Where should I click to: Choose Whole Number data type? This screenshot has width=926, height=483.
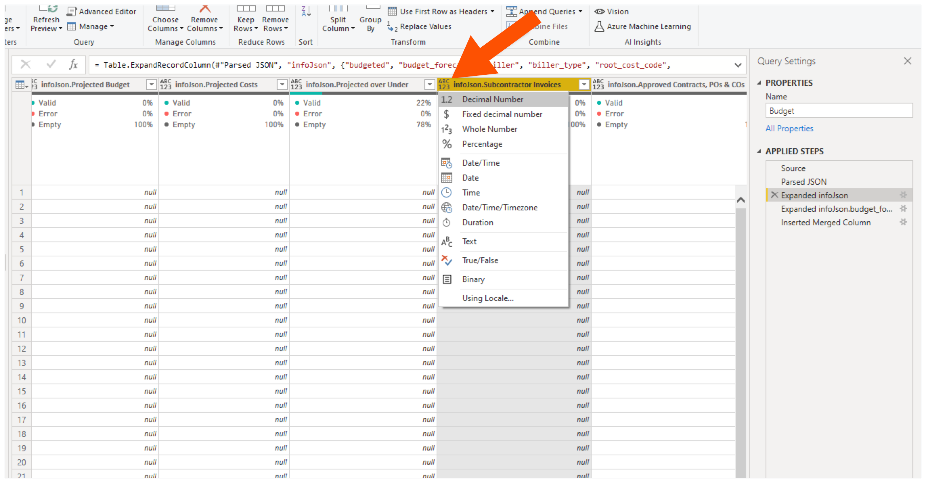[503, 129]
